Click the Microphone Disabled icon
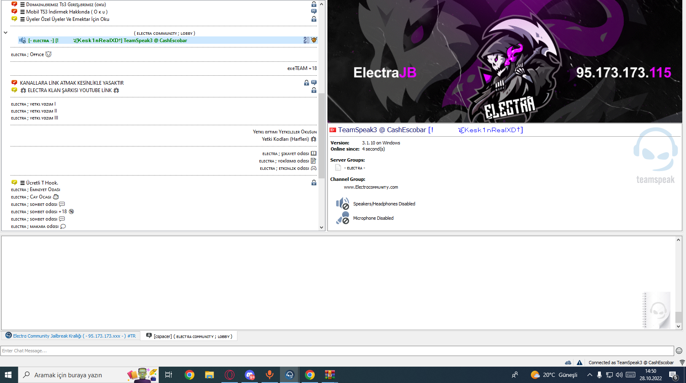Screen dimensions: 686x383 (x=343, y=218)
